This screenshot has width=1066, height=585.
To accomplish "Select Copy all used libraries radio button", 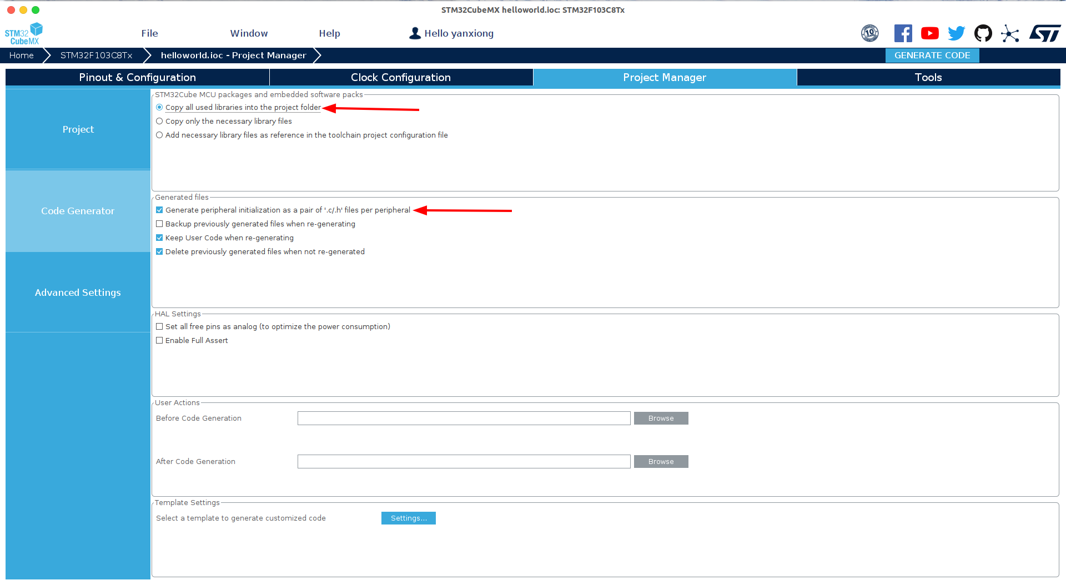I will [x=159, y=107].
